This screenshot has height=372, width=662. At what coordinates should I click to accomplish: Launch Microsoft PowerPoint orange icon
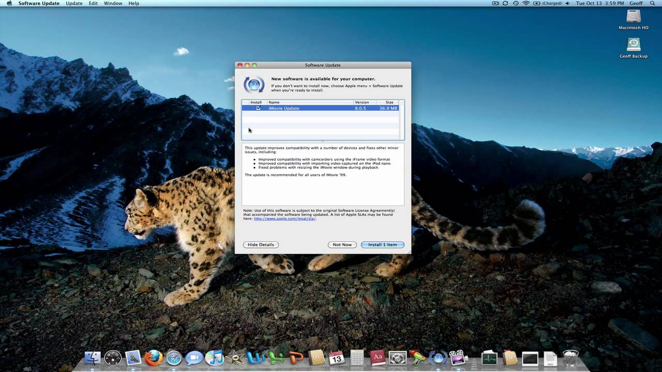click(x=296, y=358)
